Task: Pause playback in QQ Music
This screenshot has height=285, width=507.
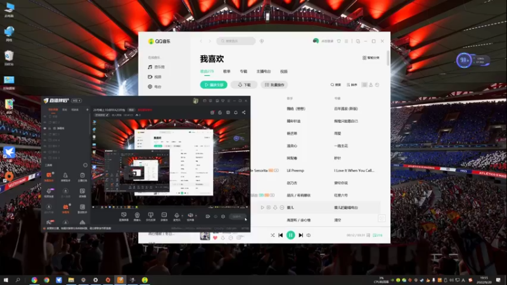Action: click(290, 235)
